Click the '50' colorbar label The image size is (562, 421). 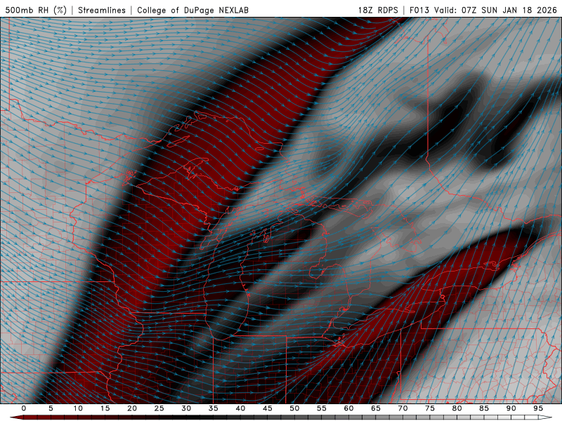point(294,408)
